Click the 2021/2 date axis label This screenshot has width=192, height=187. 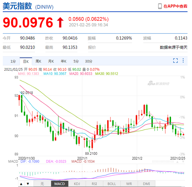[x=137, y=158]
